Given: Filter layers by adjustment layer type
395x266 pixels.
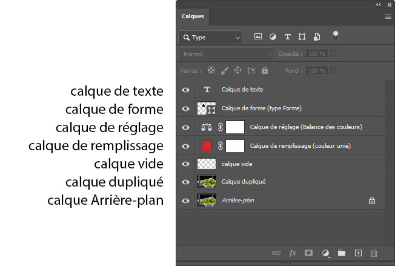Looking at the screenshot, I should 273,37.
